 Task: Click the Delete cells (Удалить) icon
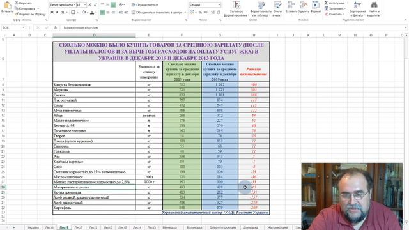(x=304, y=5)
